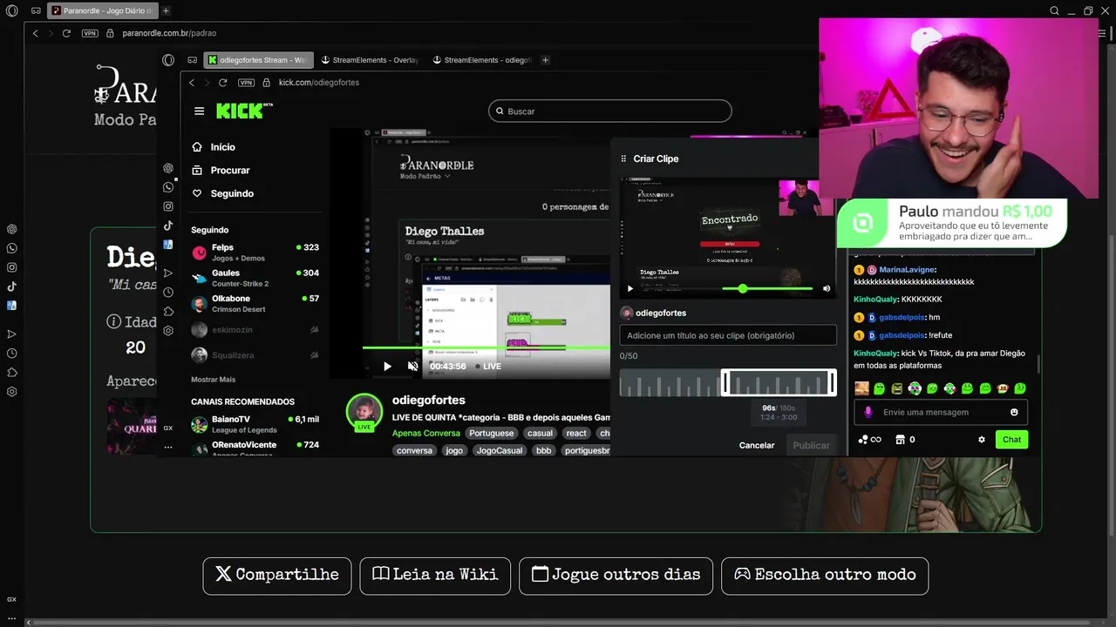Open Leia na Wiki on Paranordle
The width and height of the screenshot is (1116, 627).
click(x=435, y=576)
